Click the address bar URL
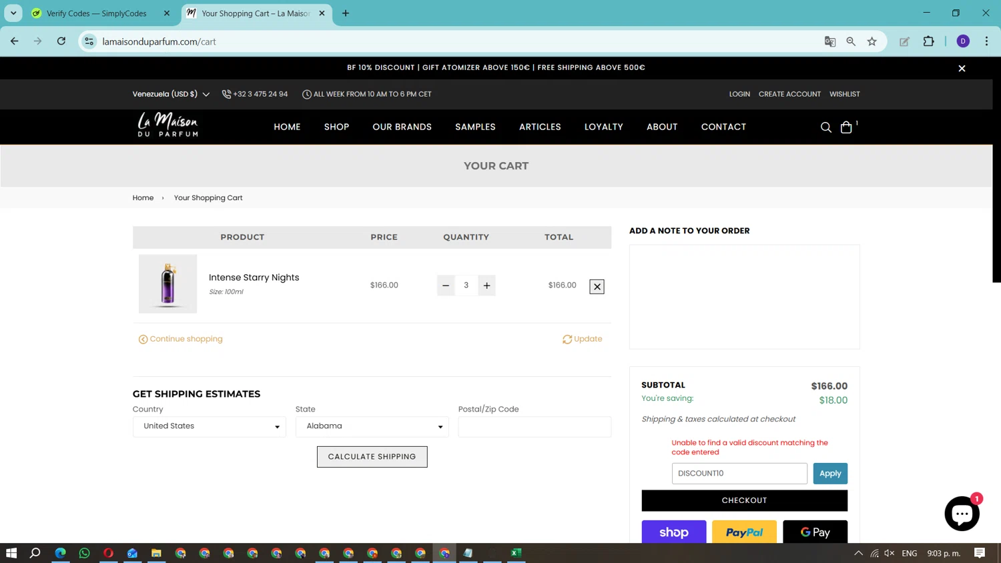 159,41
